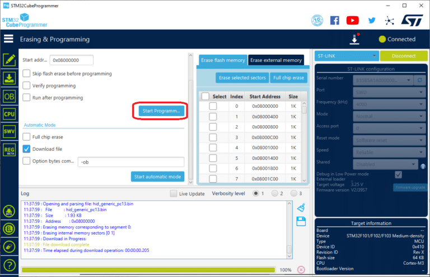Viewport: 430px width, 277px height.
Task: Open the Reset mode dropdown
Action: [389, 140]
